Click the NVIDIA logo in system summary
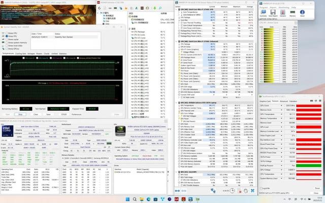The width and height of the screenshot is (325, 203). tap(120, 131)
